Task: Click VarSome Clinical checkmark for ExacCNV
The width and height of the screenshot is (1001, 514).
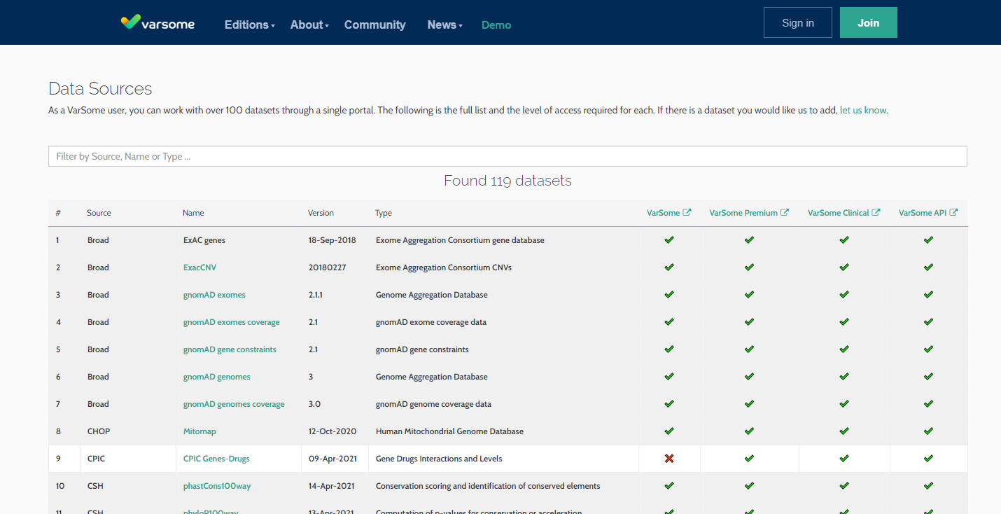Action: [x=844, y=268]
